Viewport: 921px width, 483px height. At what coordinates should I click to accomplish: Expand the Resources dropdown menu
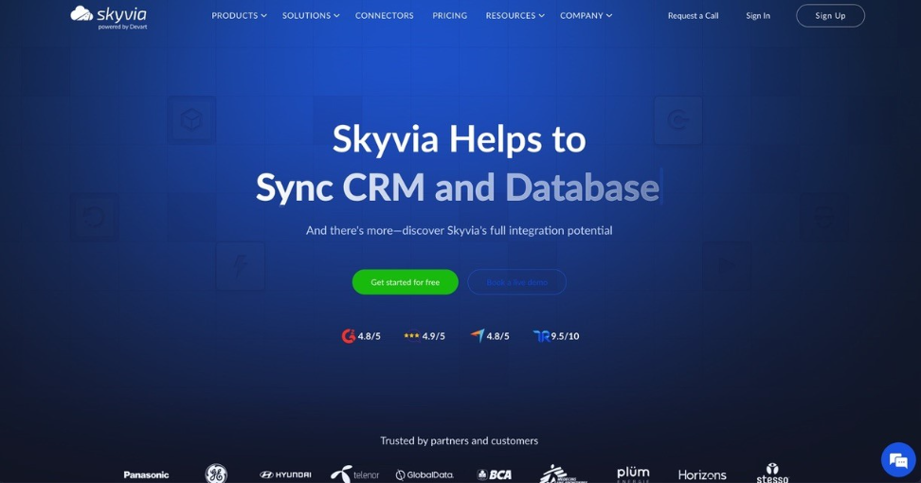[x=515, y=16]
